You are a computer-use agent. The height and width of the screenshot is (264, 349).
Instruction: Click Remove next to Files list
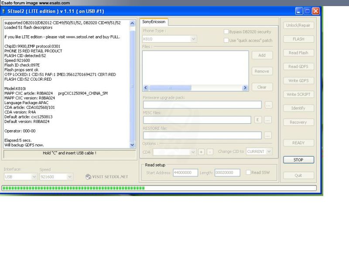pyautogui.click(x=262, y=71)
